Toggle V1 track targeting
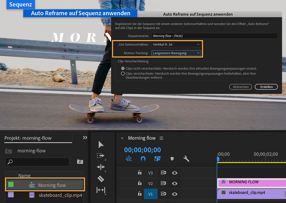The image size is (286, 203). pyautogui.click(x=151, y=194)
